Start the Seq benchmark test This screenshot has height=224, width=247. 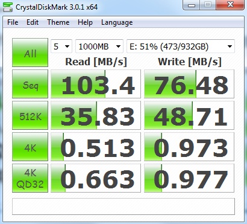pyautogui.click(x=30, y=84)
